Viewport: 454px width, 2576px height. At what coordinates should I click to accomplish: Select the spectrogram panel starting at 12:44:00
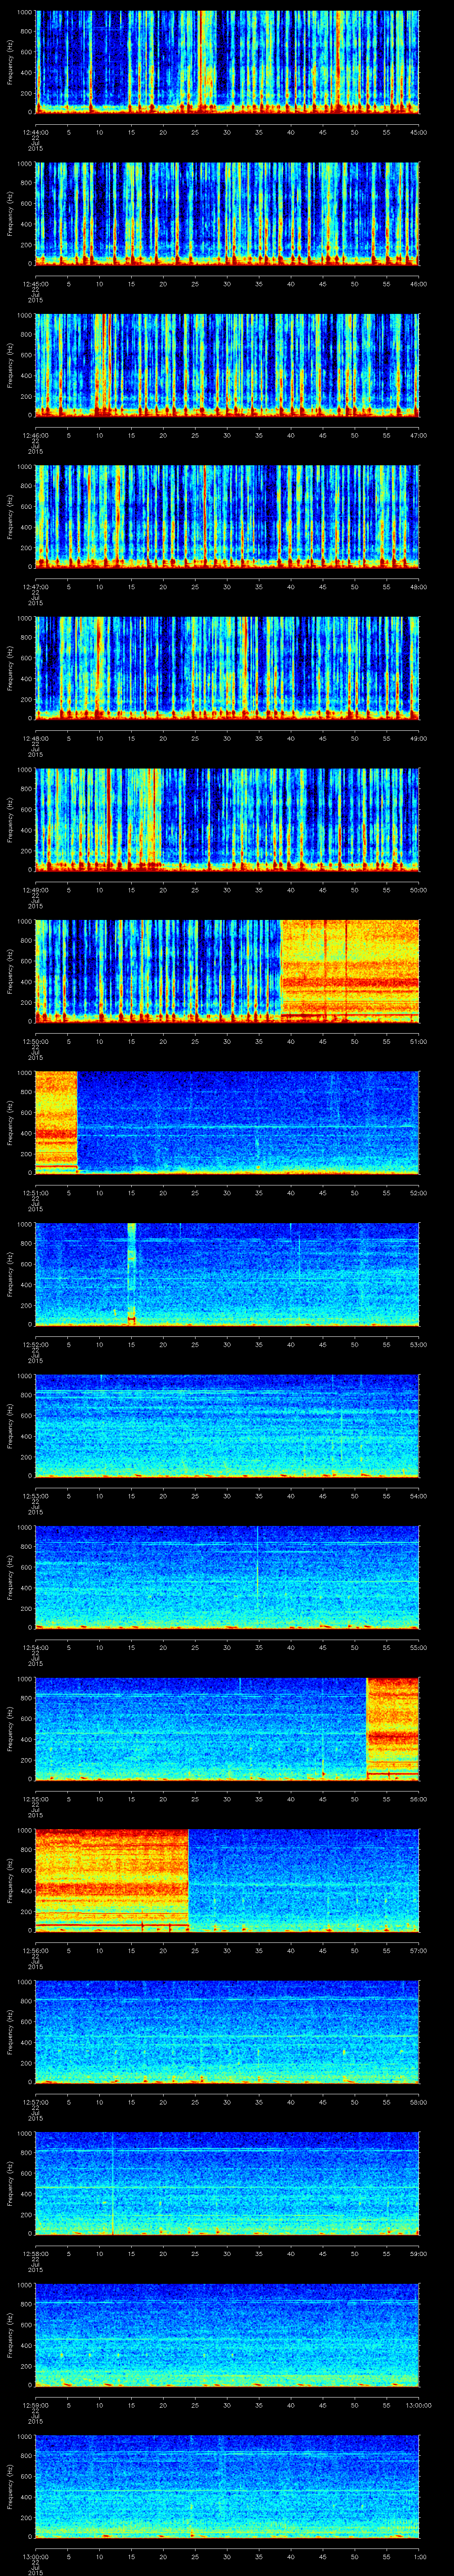point(227,62)
